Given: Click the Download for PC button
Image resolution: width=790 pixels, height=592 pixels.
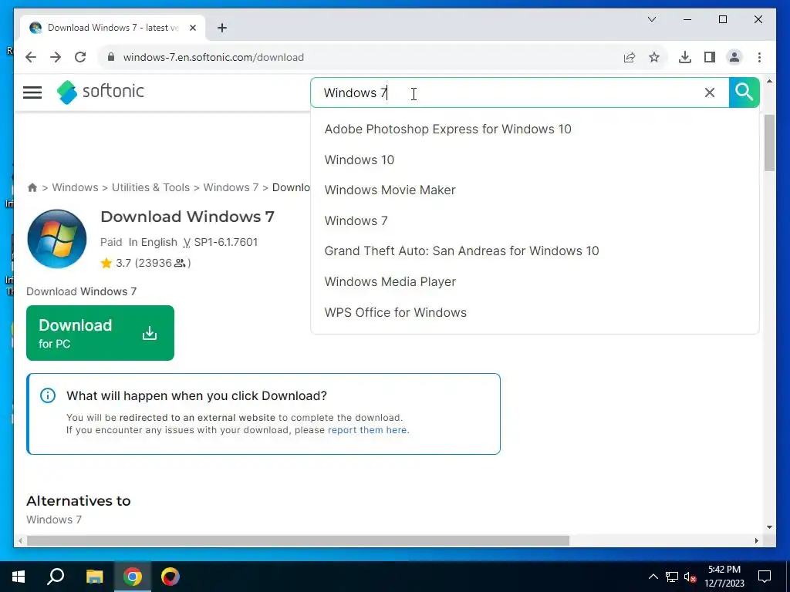Looking at the screenshot, I should coord(100,333).
